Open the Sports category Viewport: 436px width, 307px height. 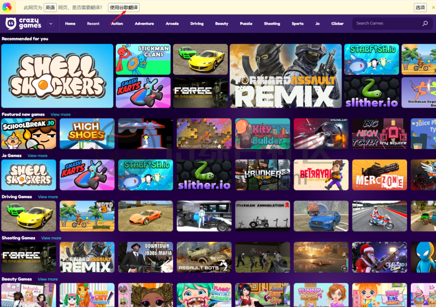point(298,24)
